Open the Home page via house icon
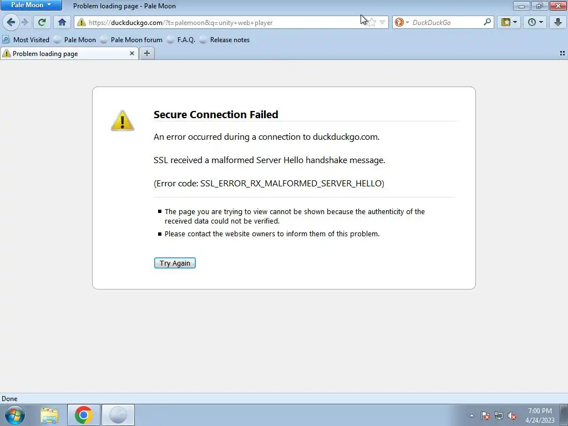 pyautogui.click(x=62, y=22)
